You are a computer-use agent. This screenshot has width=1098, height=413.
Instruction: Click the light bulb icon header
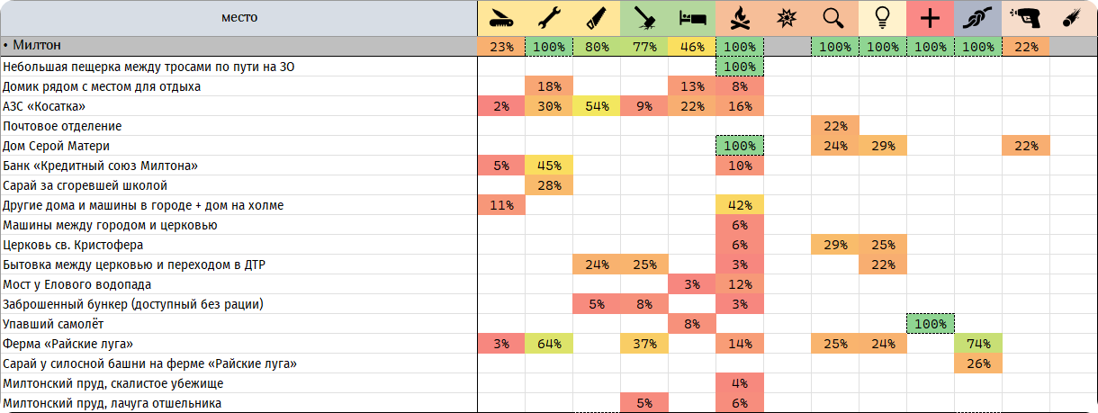click(x=883, y=18)
